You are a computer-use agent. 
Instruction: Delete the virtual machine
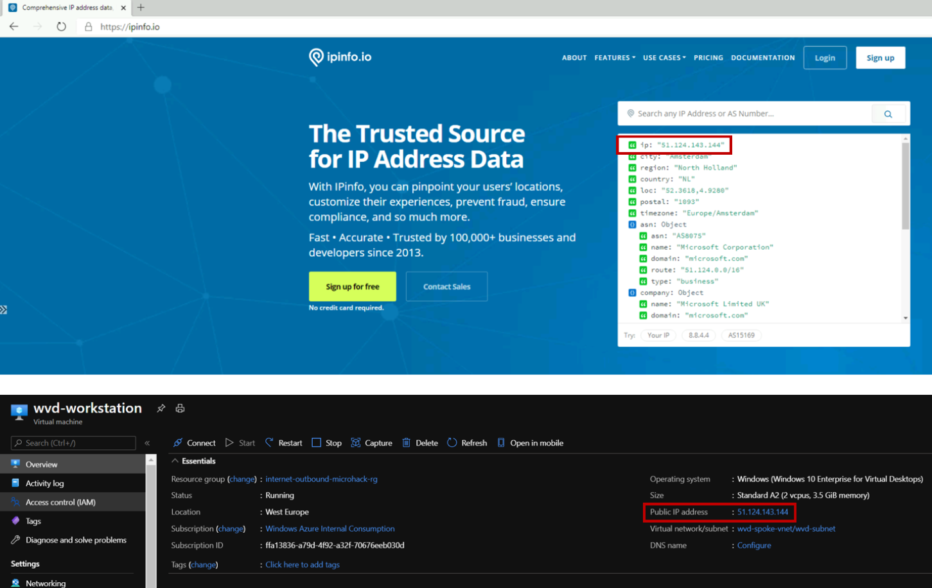[x=420, y=443]
